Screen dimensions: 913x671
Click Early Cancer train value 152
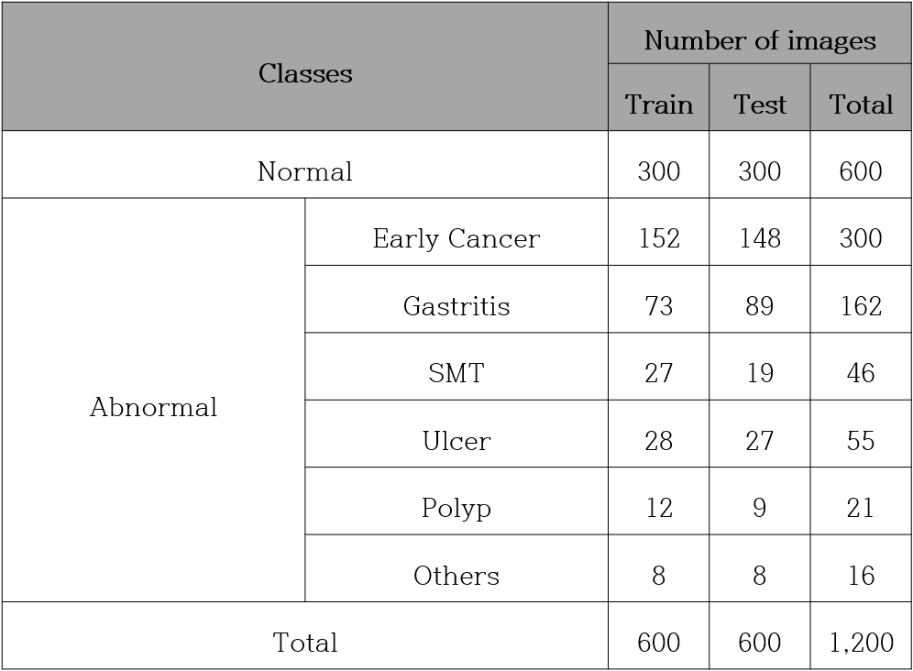[658, 232]
